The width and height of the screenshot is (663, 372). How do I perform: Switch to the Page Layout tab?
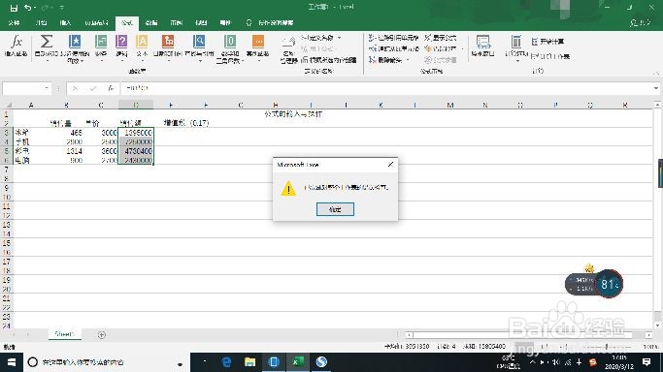(x=96, y=23)
